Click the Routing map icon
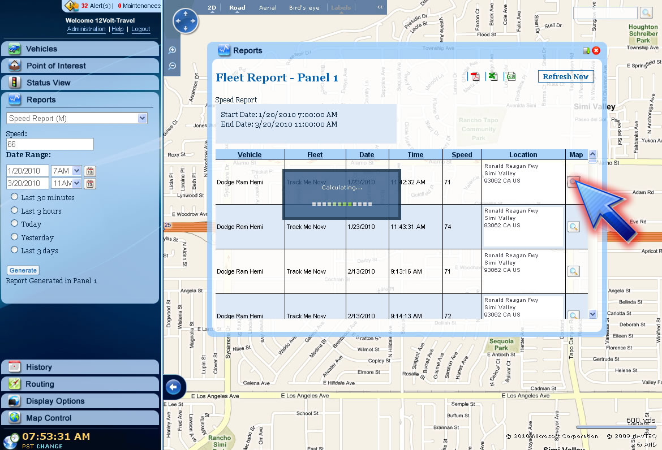Viewport: 662px width, 450px height. click(14, 384)
